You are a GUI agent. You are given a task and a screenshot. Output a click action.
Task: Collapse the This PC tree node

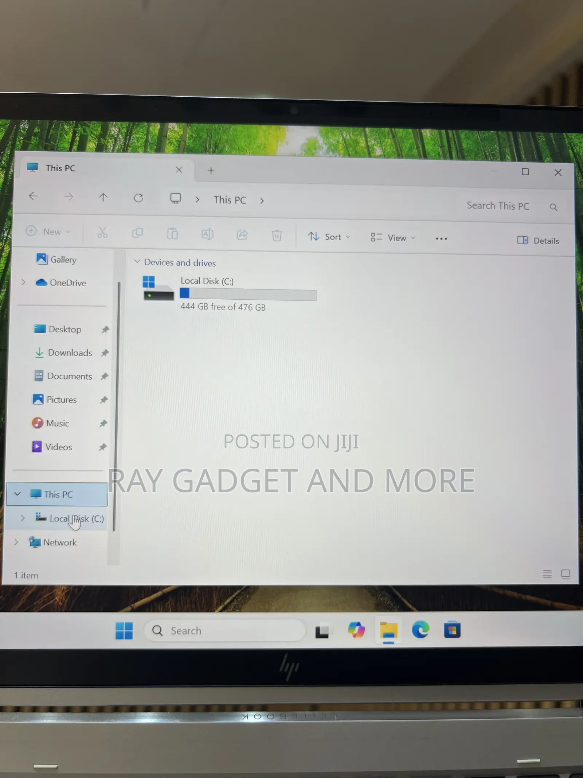pos(17,494)
